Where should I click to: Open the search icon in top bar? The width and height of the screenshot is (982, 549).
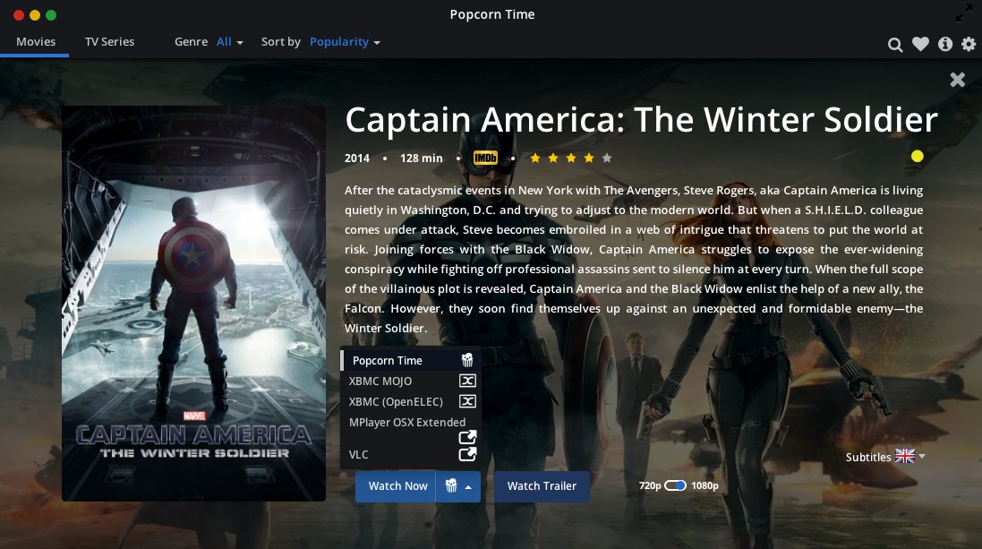895,45
